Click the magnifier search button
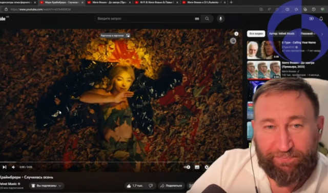 click(x=207, y=18)
